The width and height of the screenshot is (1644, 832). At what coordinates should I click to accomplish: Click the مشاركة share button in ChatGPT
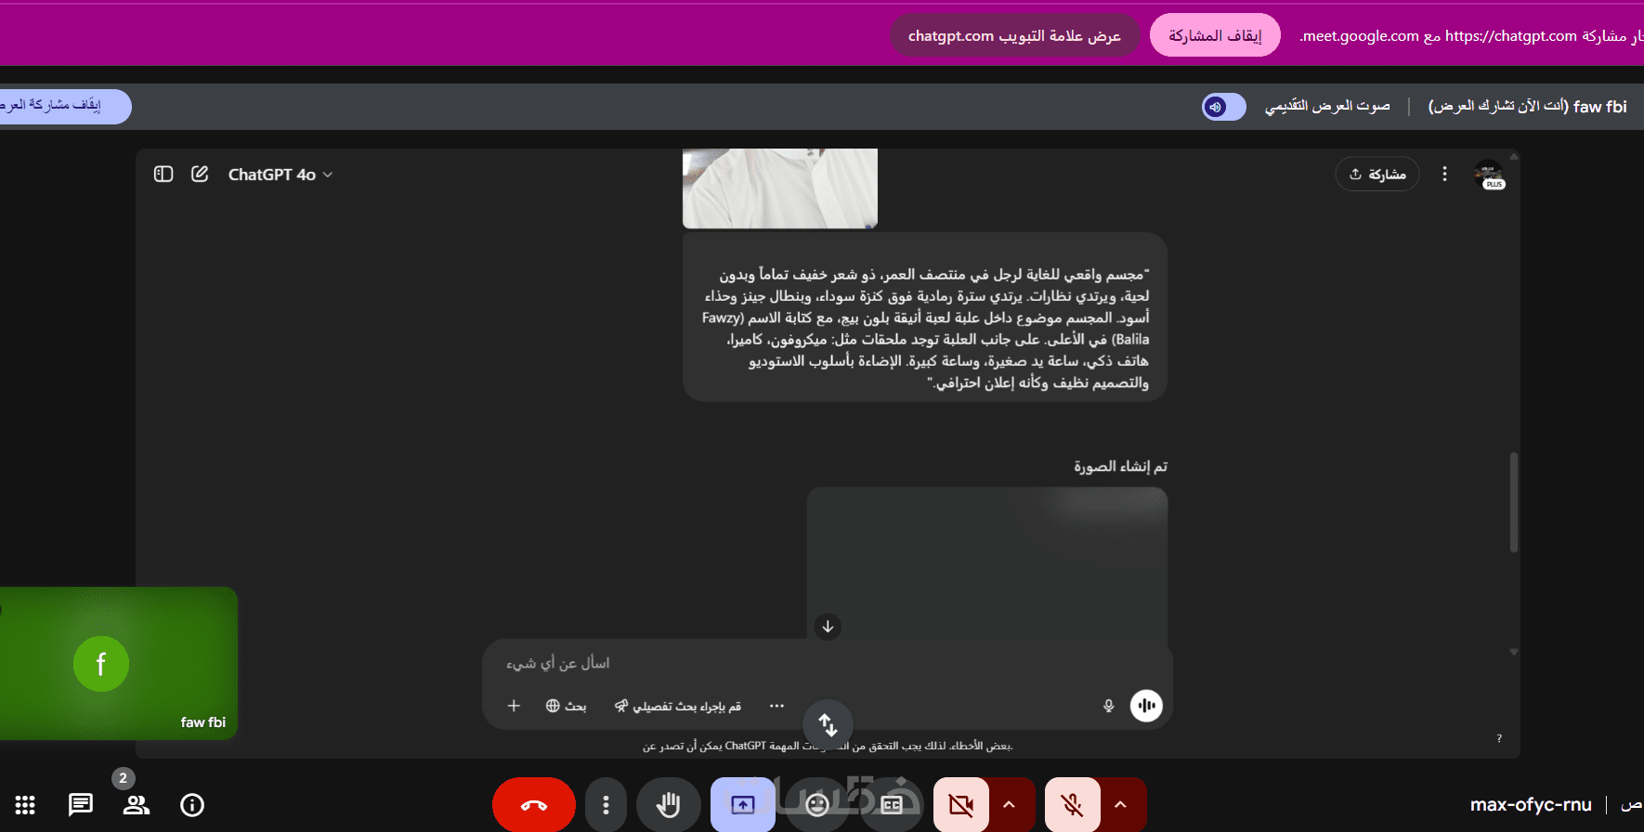pos(1377,175)
